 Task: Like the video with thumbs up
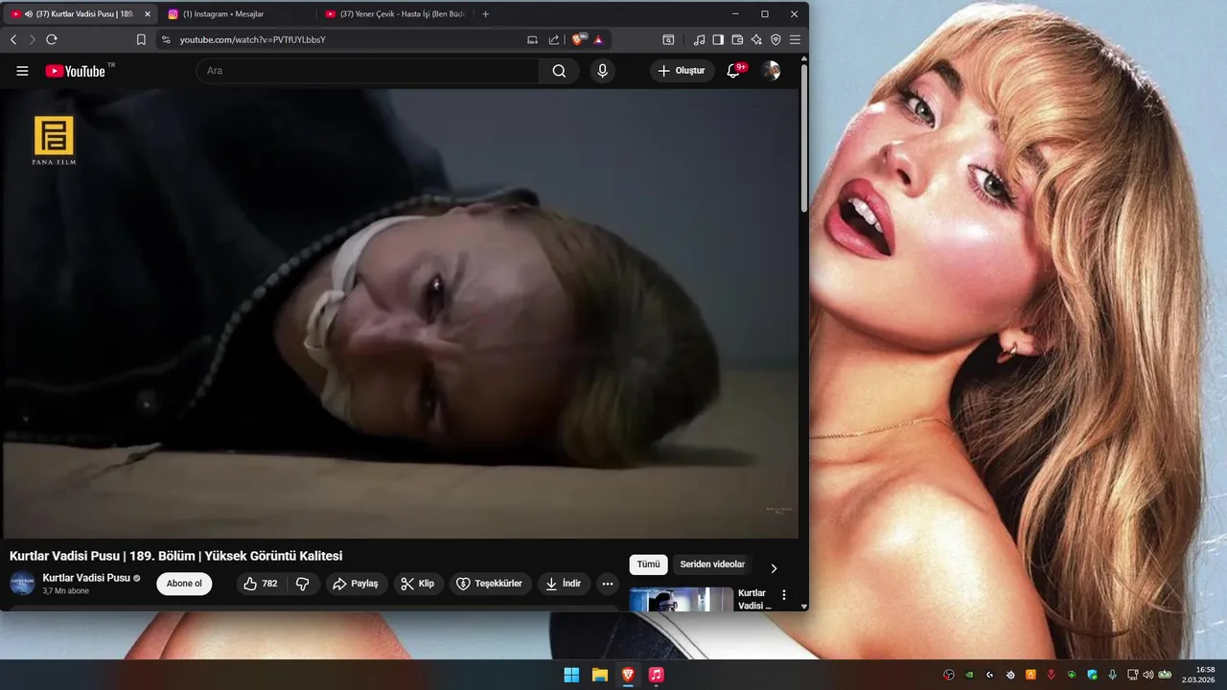click(261, 584)
